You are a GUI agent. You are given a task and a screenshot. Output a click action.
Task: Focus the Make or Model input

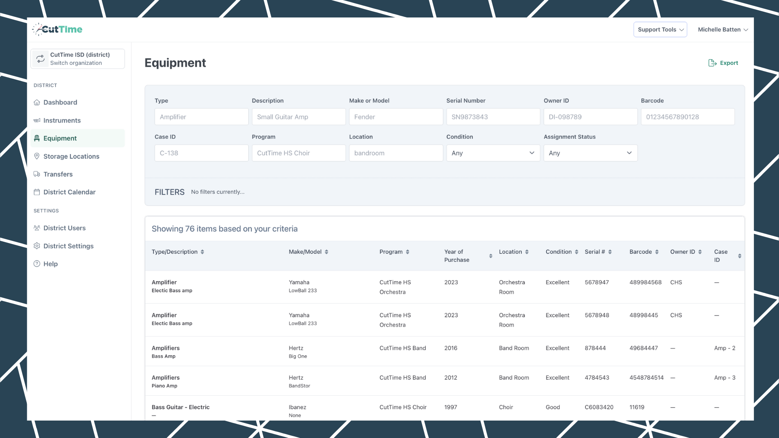click(396, 117)
